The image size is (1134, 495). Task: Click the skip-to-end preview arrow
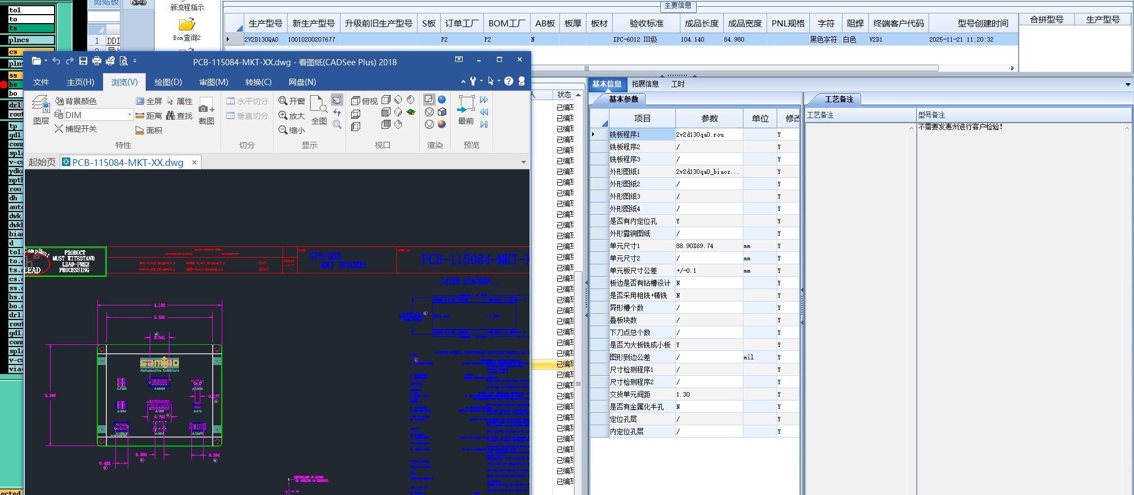(x=484, y=124)
